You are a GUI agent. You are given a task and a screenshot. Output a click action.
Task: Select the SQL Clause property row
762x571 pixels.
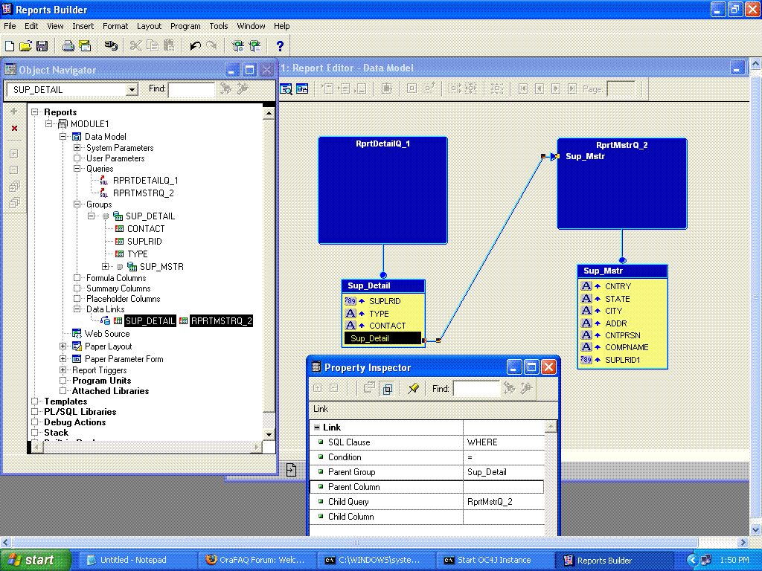click(426, 442)
